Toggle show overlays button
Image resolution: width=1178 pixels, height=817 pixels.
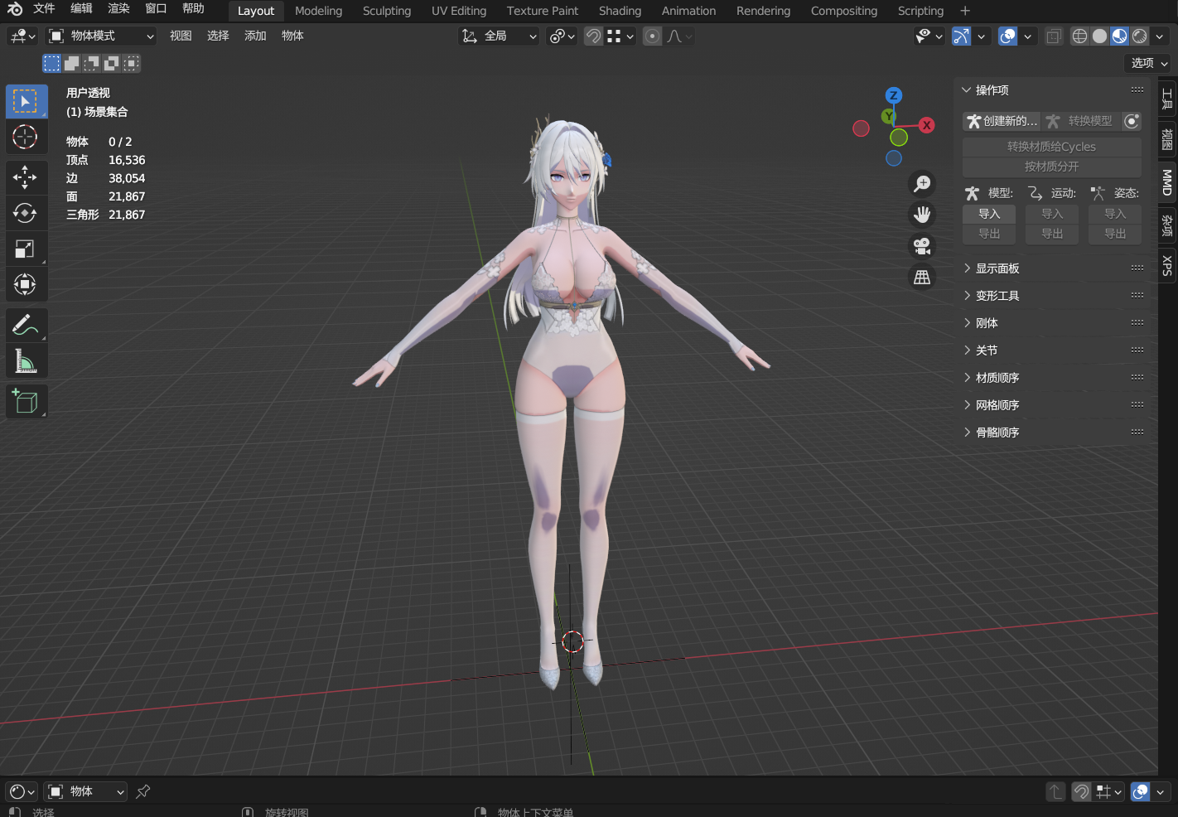click(1007, 36)
